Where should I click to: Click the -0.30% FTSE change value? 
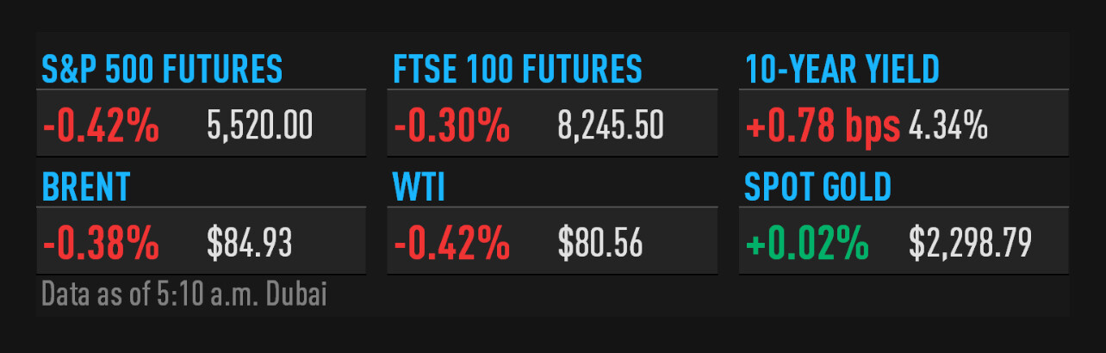click(x=451, y=127)
